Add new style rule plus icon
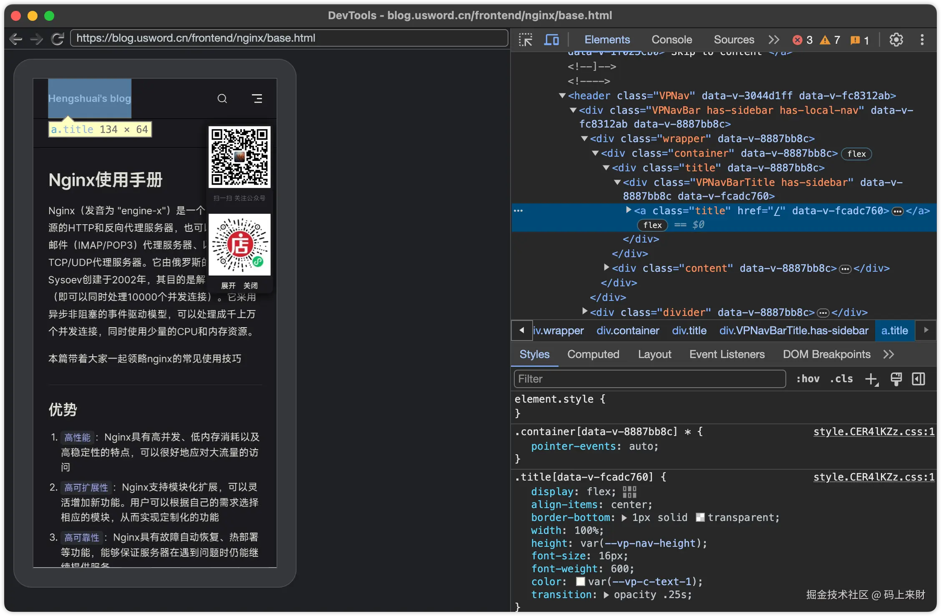The width and height of the screenshot is (941, 616). (871, 379)
